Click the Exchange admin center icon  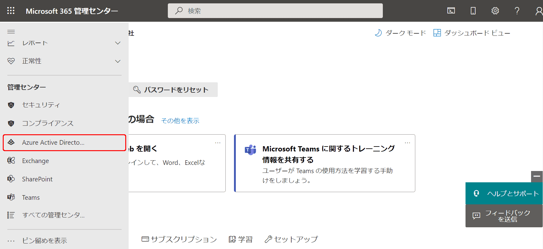pos(11,161)
